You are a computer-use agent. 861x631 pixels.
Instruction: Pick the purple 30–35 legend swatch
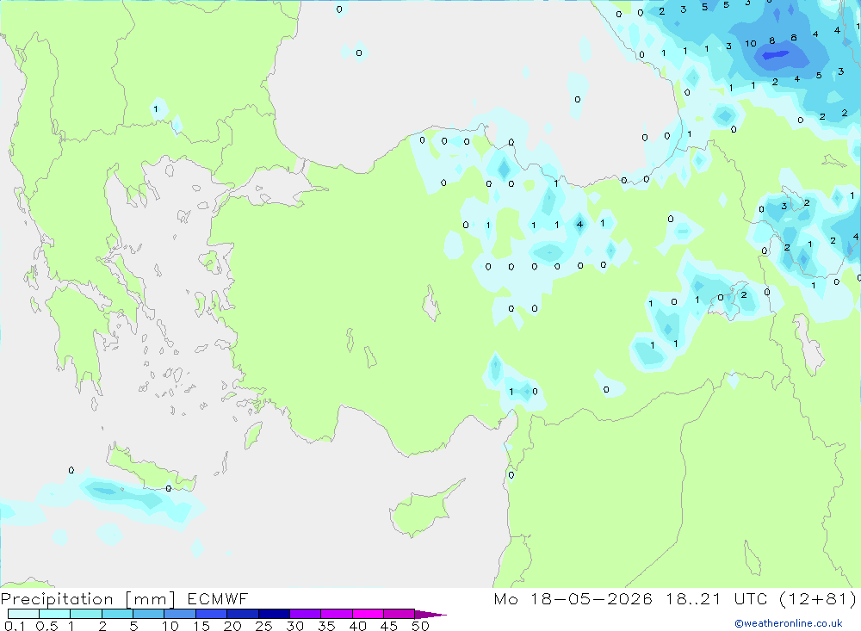coord(305,614)
